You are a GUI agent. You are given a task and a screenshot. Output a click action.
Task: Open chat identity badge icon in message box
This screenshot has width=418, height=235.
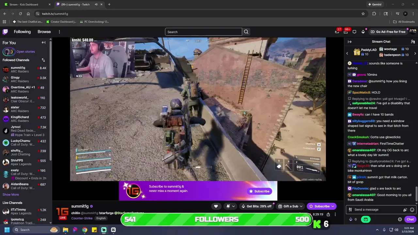pyautogui.click(x=350, y=210)
